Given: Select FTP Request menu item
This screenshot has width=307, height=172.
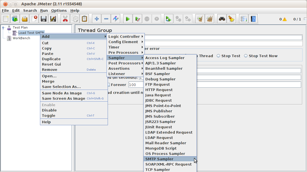Looking at the screenshot, I should pyautogui.click(x=170, y=84).
